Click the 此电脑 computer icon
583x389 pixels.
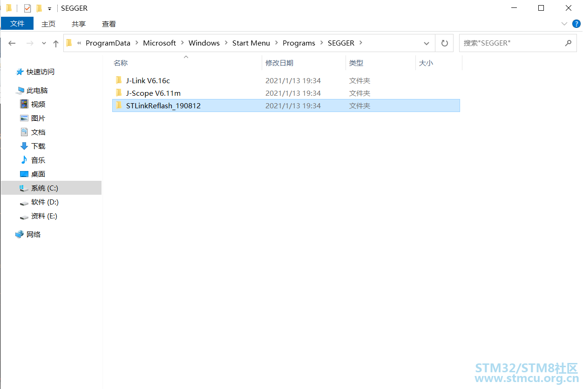(20, 90)
